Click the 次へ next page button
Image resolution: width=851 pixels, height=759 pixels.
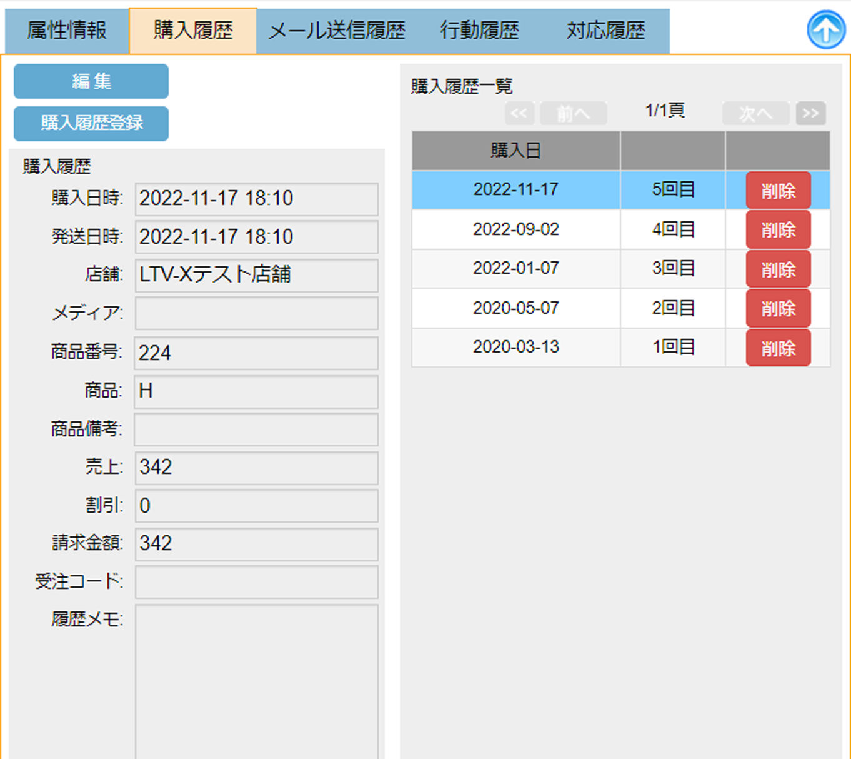click(x=755, y=113)
